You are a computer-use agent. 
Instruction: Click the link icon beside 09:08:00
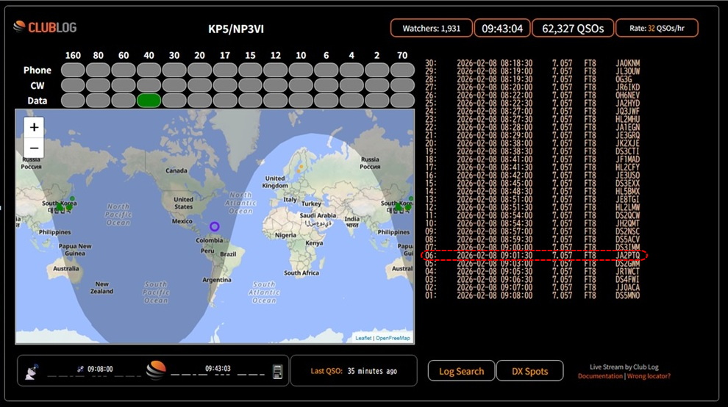(x=80, y=370)
